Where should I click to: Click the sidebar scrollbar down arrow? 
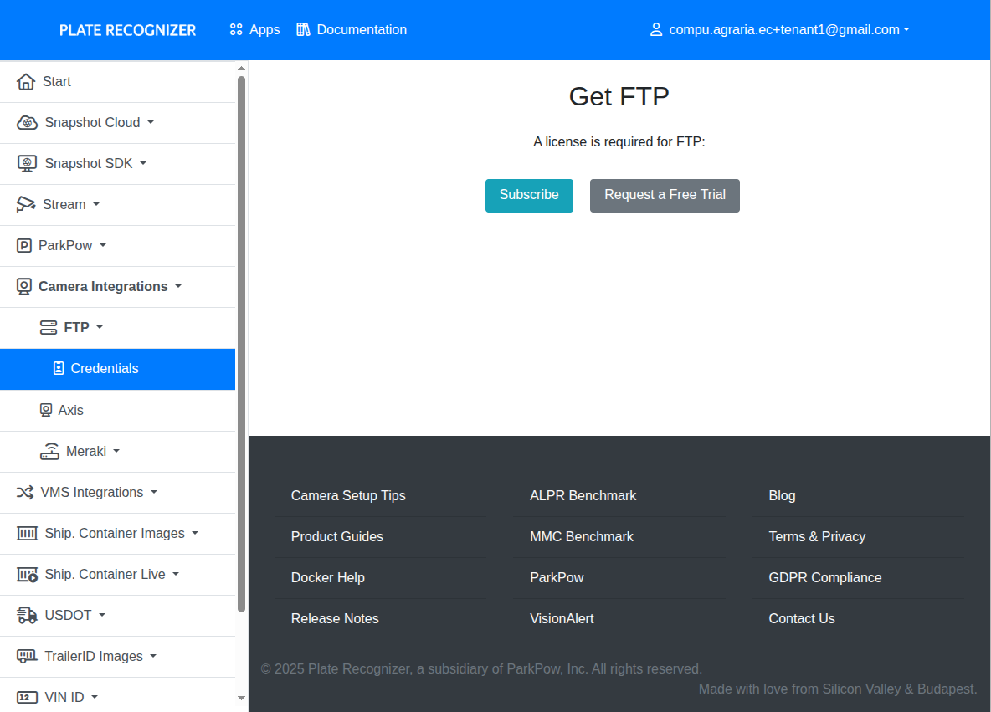(x=242, y=698)
